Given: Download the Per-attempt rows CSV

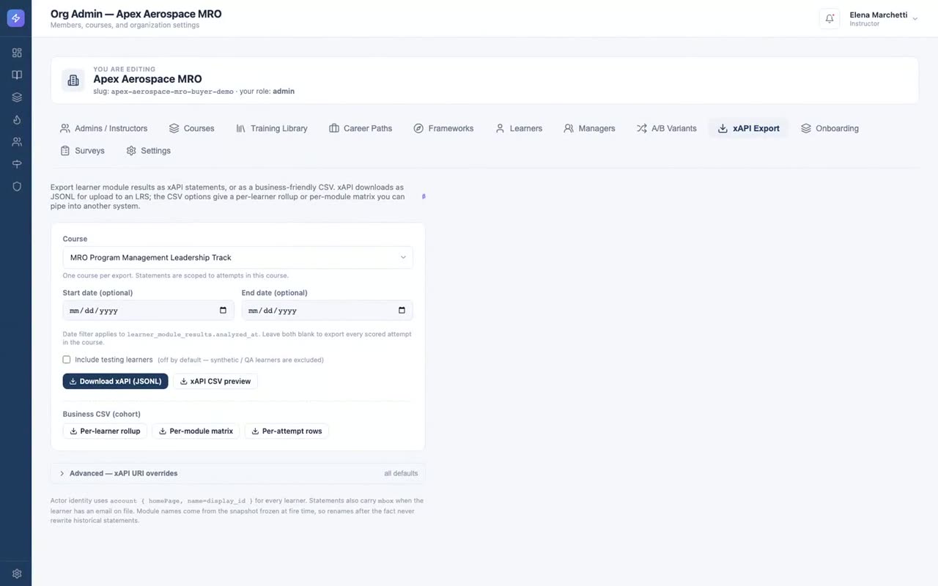Looking at the screenshot, I should click(287, 431).
